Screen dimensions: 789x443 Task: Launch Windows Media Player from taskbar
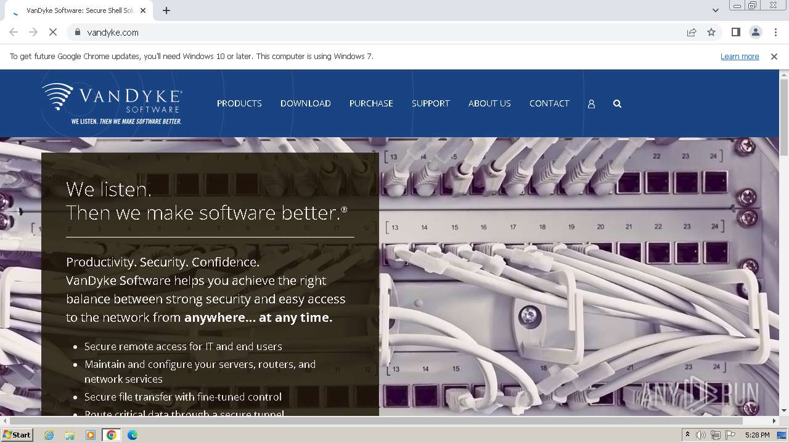(x=91, y=435)
